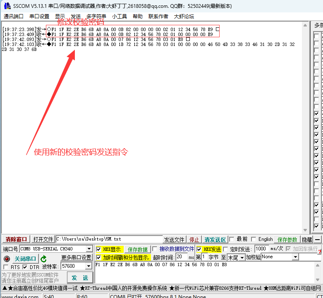Click the 保存数据 button
323x298 pixels.
pyautogui.click(x=138, y=249)
